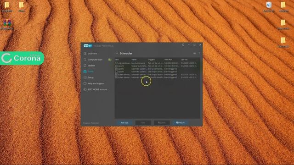Select the WinRAR archive icon on the desktop
Screen dimensions: 294x165
point(7,25)
